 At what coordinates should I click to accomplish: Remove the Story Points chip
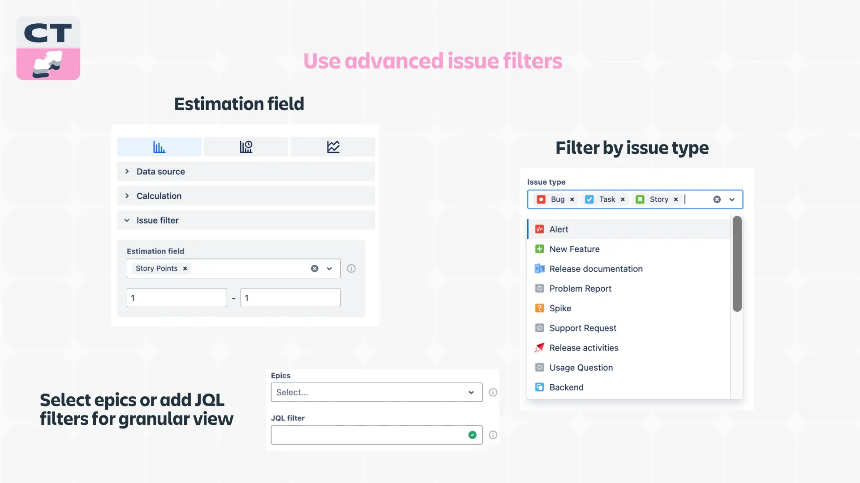(x=185, y=268)
